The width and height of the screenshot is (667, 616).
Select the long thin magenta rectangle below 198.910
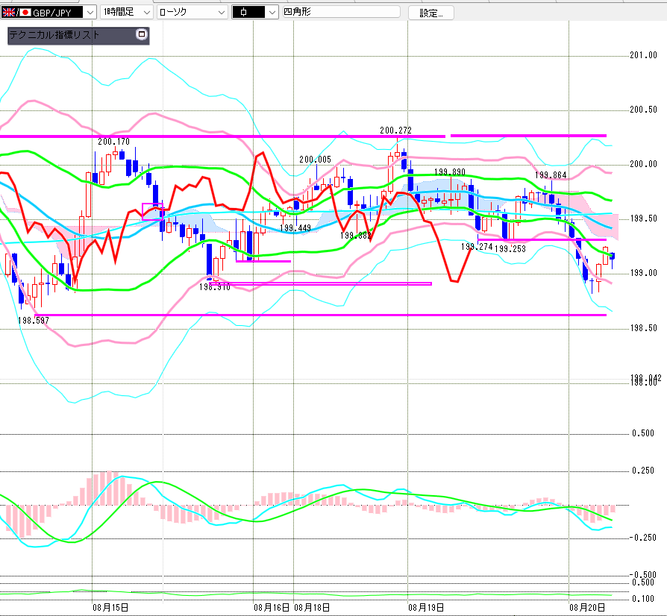click(321, 283)
